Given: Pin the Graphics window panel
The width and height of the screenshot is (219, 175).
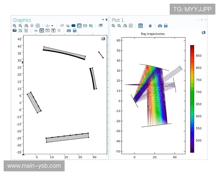Looking at the screenshot, I should tap(106, 20).
